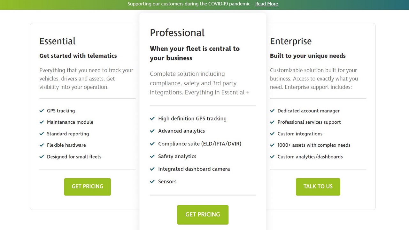This screenshot has width=409, height=230.
Task: Click checkmark next to Custom integrations
Action: coord(272,134)
